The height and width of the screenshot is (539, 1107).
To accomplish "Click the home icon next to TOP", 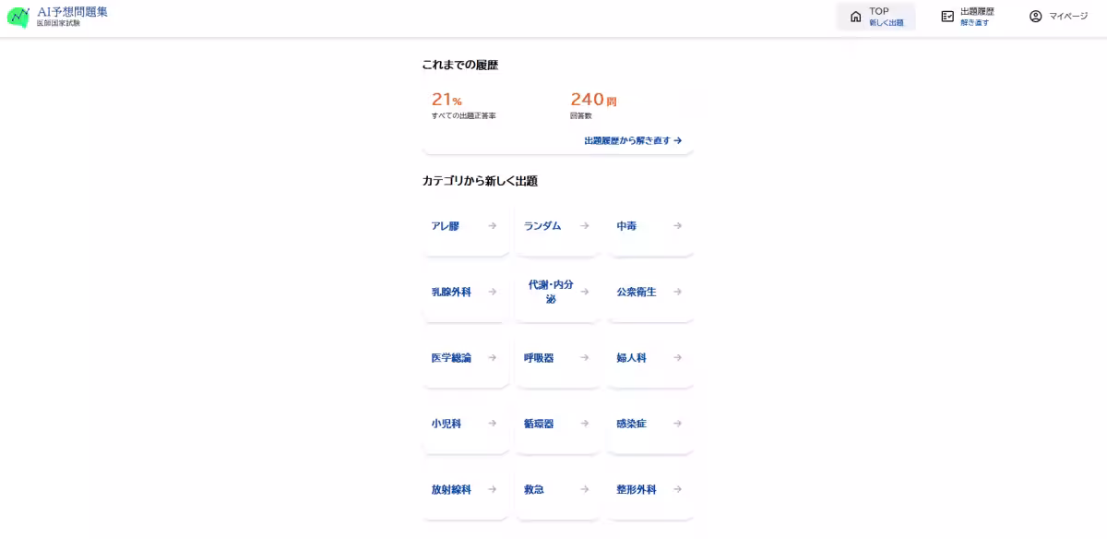I will tap(856, 15).
